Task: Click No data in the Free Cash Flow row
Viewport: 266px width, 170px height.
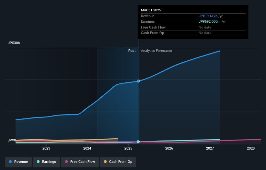Action: pyautogui.click(x=205, y=27)
